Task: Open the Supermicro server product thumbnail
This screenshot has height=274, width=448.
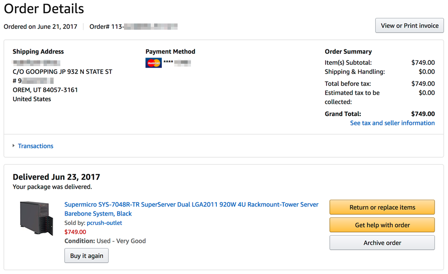Action: coord(36,218)
